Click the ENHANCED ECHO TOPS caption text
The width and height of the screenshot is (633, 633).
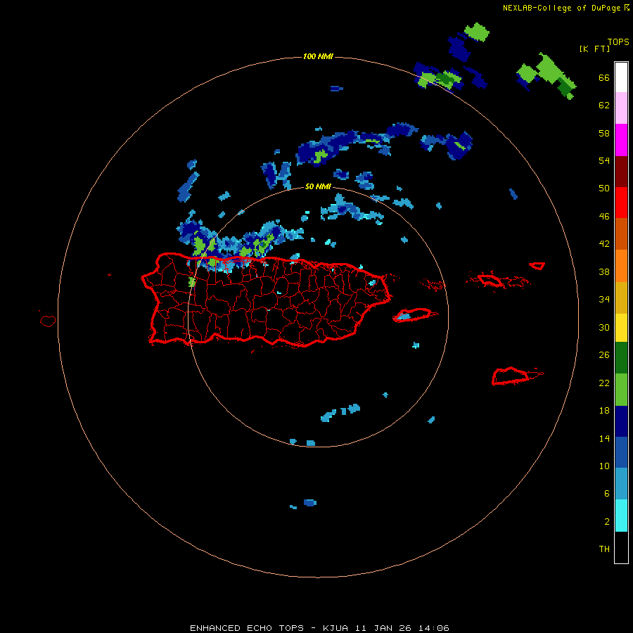coord(247,628)
